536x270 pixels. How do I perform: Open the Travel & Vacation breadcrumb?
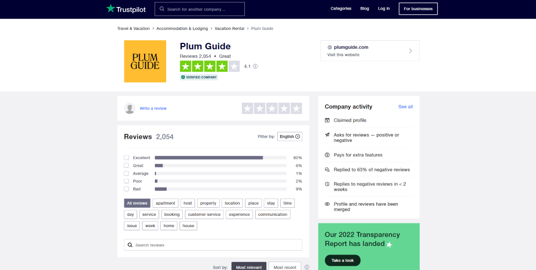click(x=133, y=29)
